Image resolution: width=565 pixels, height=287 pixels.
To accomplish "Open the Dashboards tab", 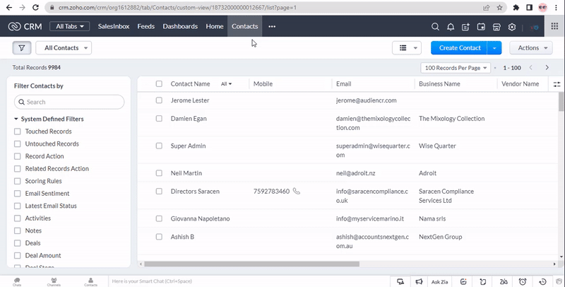I will [180, 26].
